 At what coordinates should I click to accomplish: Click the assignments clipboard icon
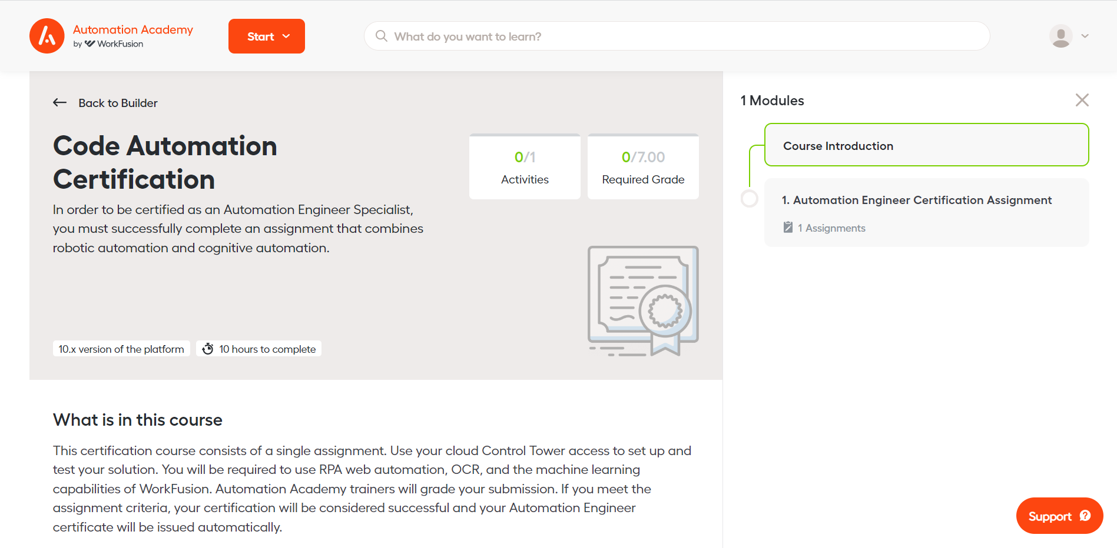point(788,228)
